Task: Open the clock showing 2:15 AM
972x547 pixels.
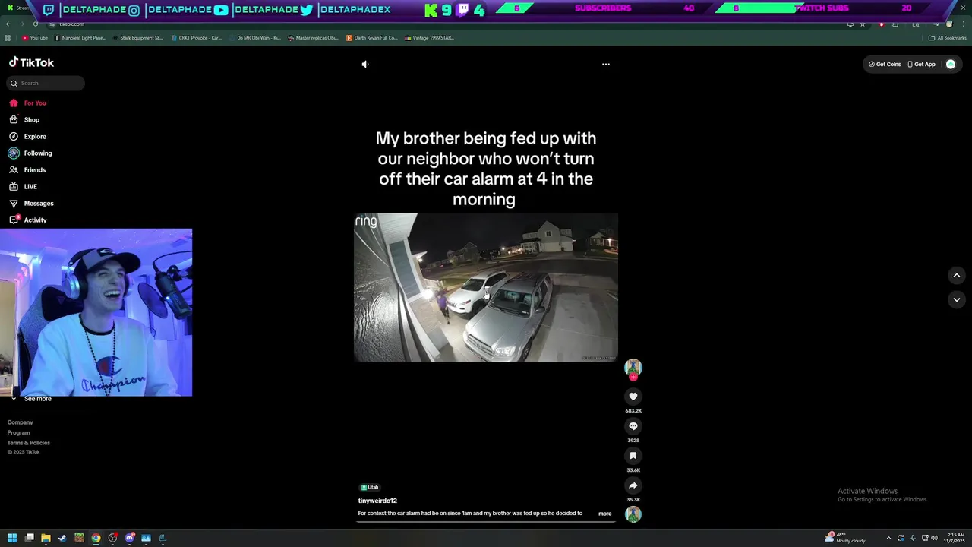Action: 955,538
